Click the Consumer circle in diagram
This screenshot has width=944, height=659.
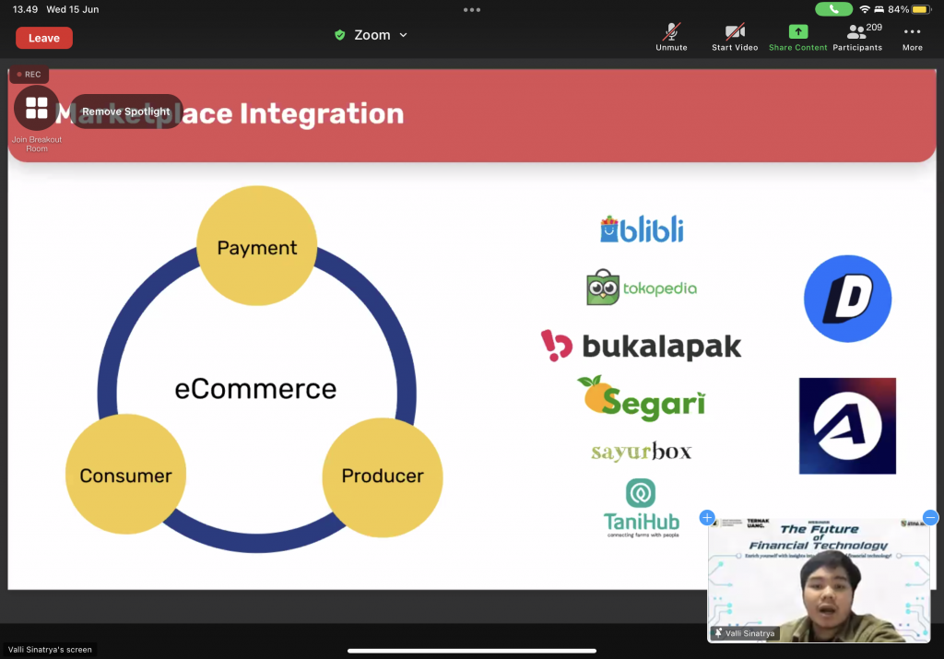click(x=125, y=475)
